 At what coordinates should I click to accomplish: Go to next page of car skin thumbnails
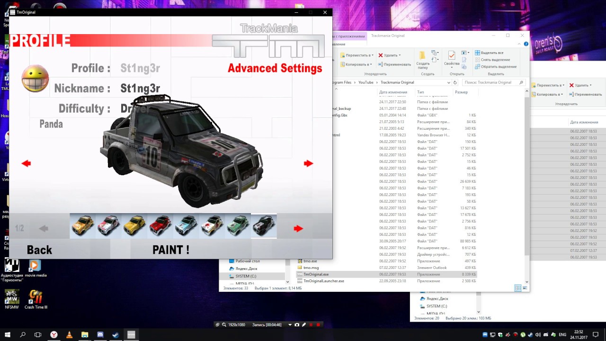pos(298,228)
